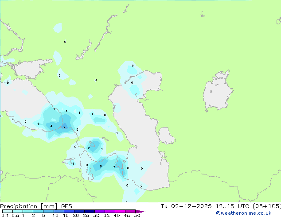Select the 0.5–1 mm legend color box
Image resolution: width=281 pixels, height=217 pixels.
click(18, 211)
